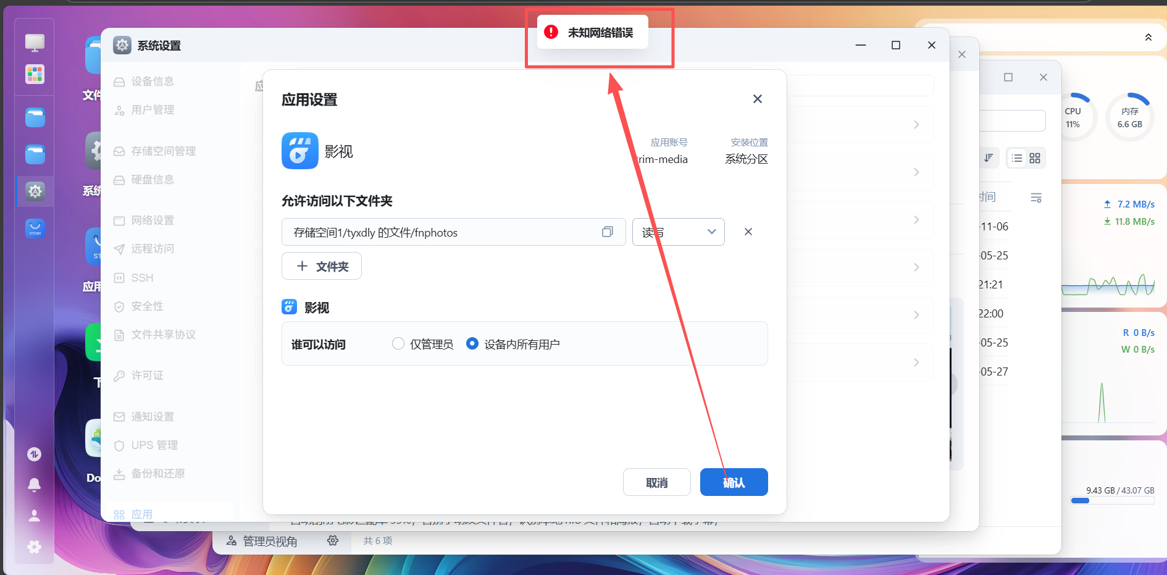Click the flower-shaped gear at the dock bottom

pyautogui.click(x=35, y=547)
